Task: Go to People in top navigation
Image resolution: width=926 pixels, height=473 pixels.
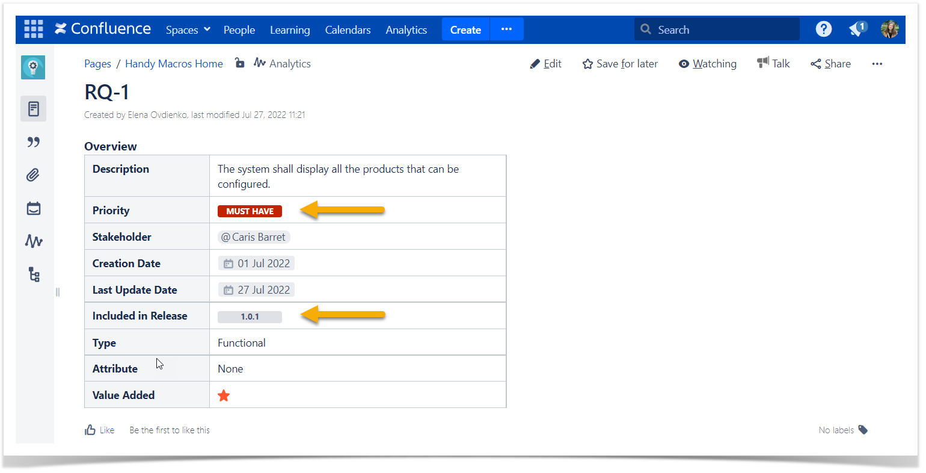Action: pyautogui.click(x=239, y=29)
